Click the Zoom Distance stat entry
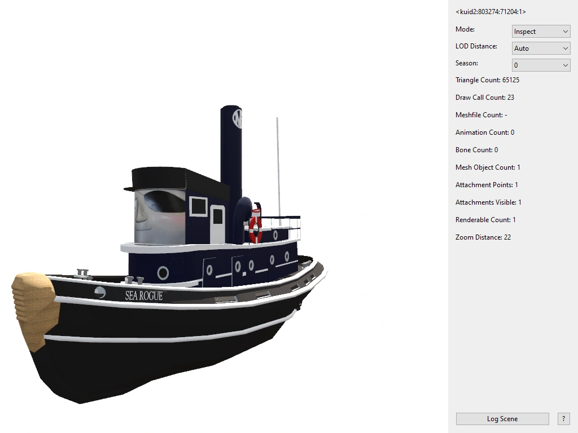The height and width of the screenshot is (433, 578). pos(483,237)
